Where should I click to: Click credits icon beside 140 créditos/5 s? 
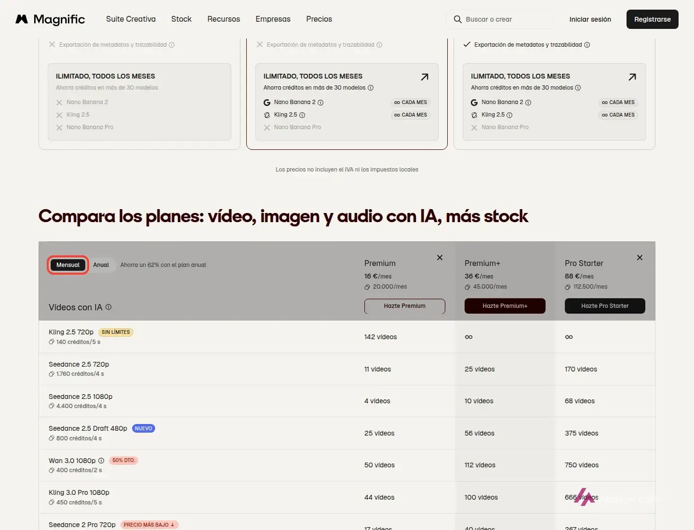coord(52,342)
